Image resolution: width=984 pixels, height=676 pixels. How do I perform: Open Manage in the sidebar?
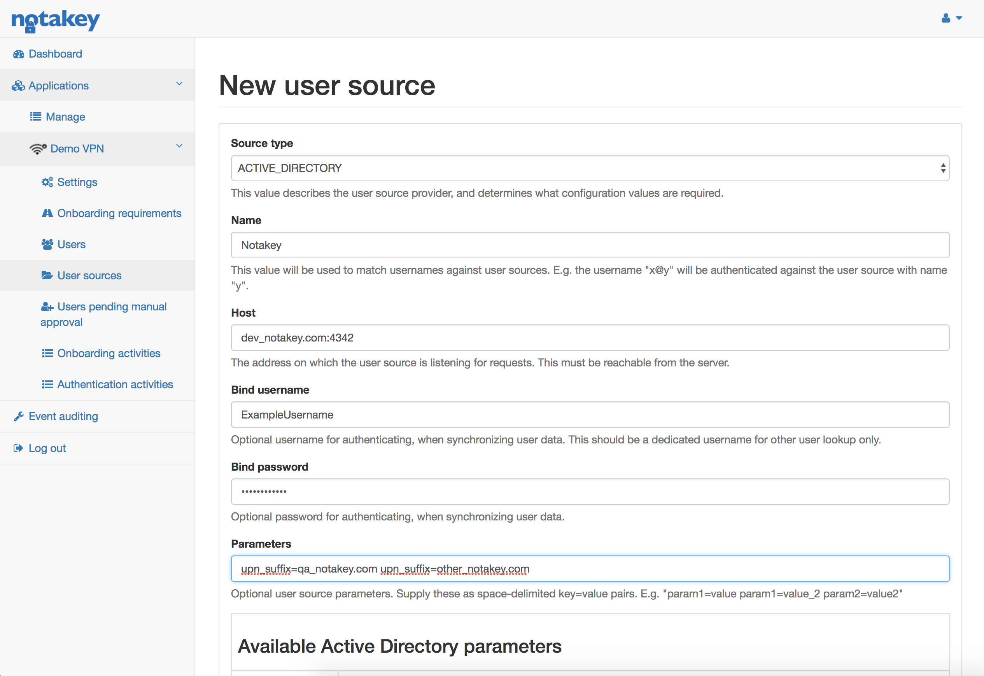tap(66, 116)
